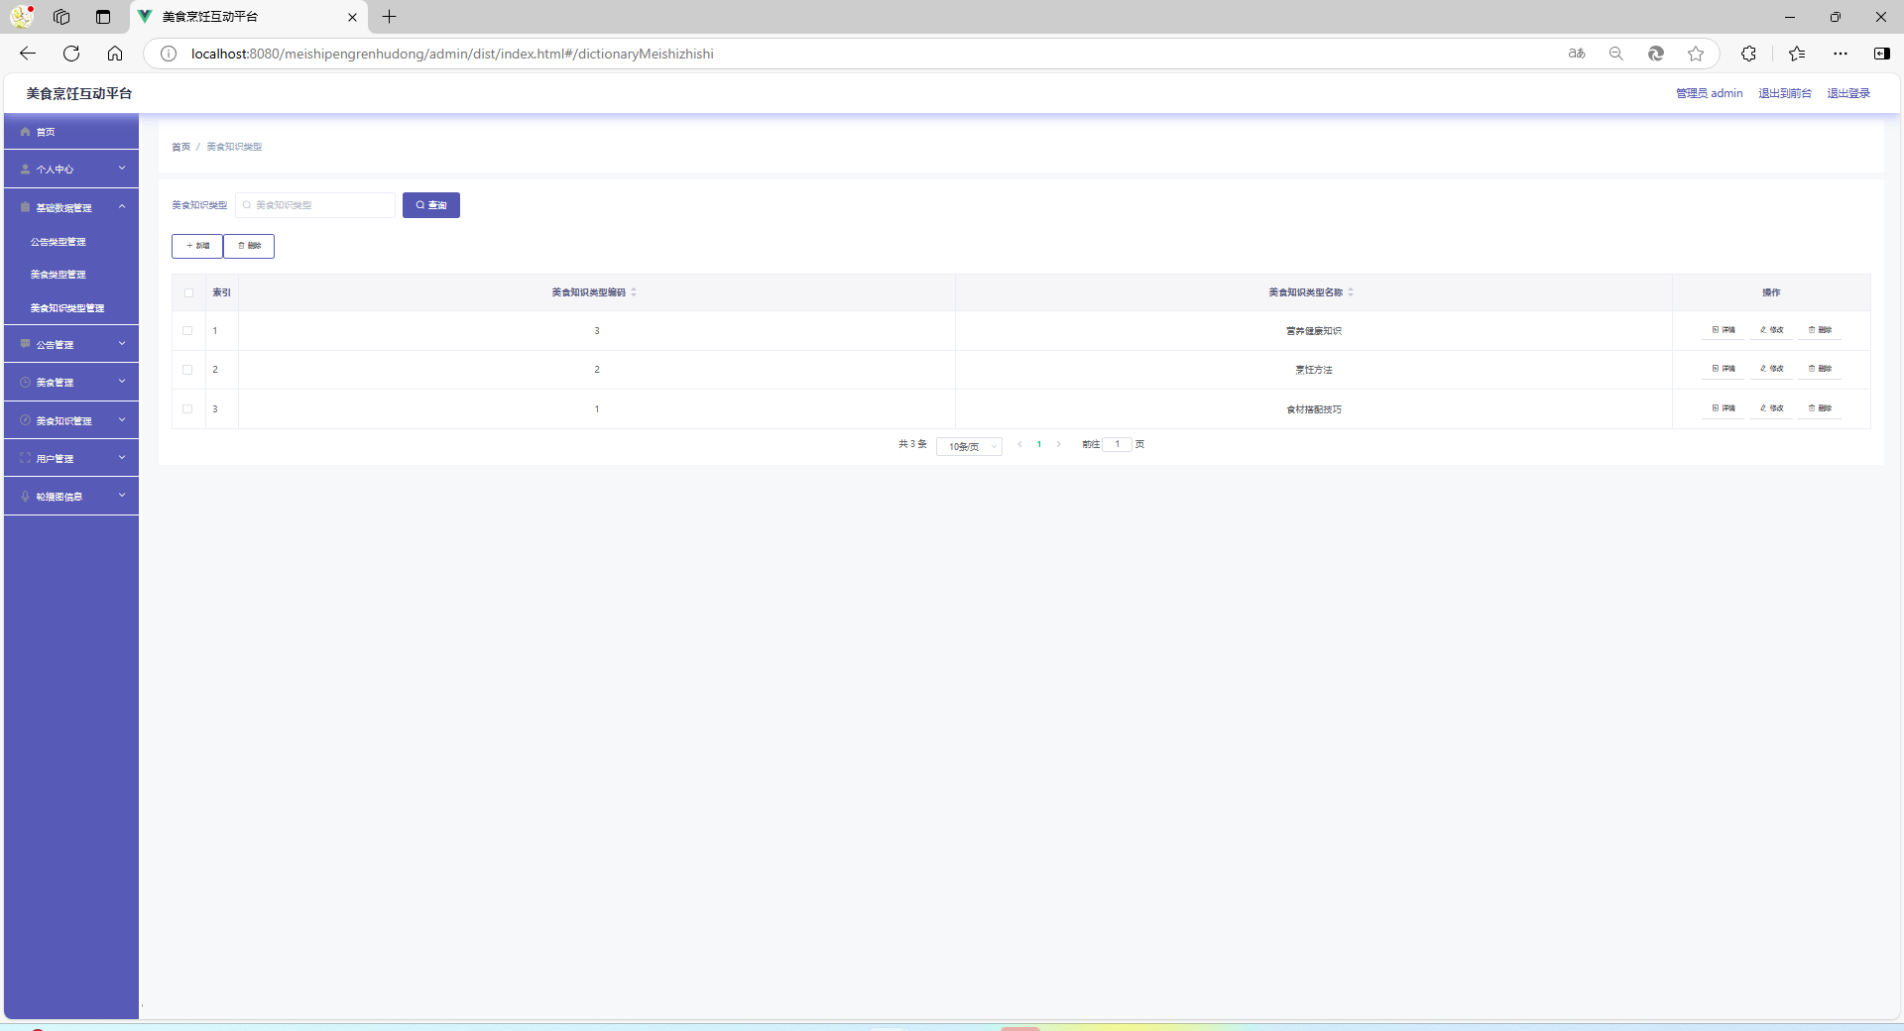The width and height of the screenshot is (1904, 1031).
Task: Click the 删除 batch delete button above table
Action: point(249,246)
